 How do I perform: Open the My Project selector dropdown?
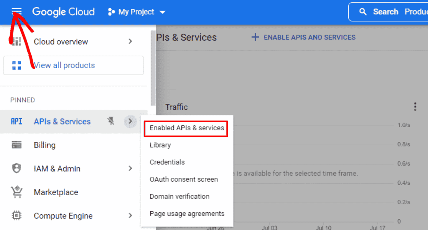(137, 12)
